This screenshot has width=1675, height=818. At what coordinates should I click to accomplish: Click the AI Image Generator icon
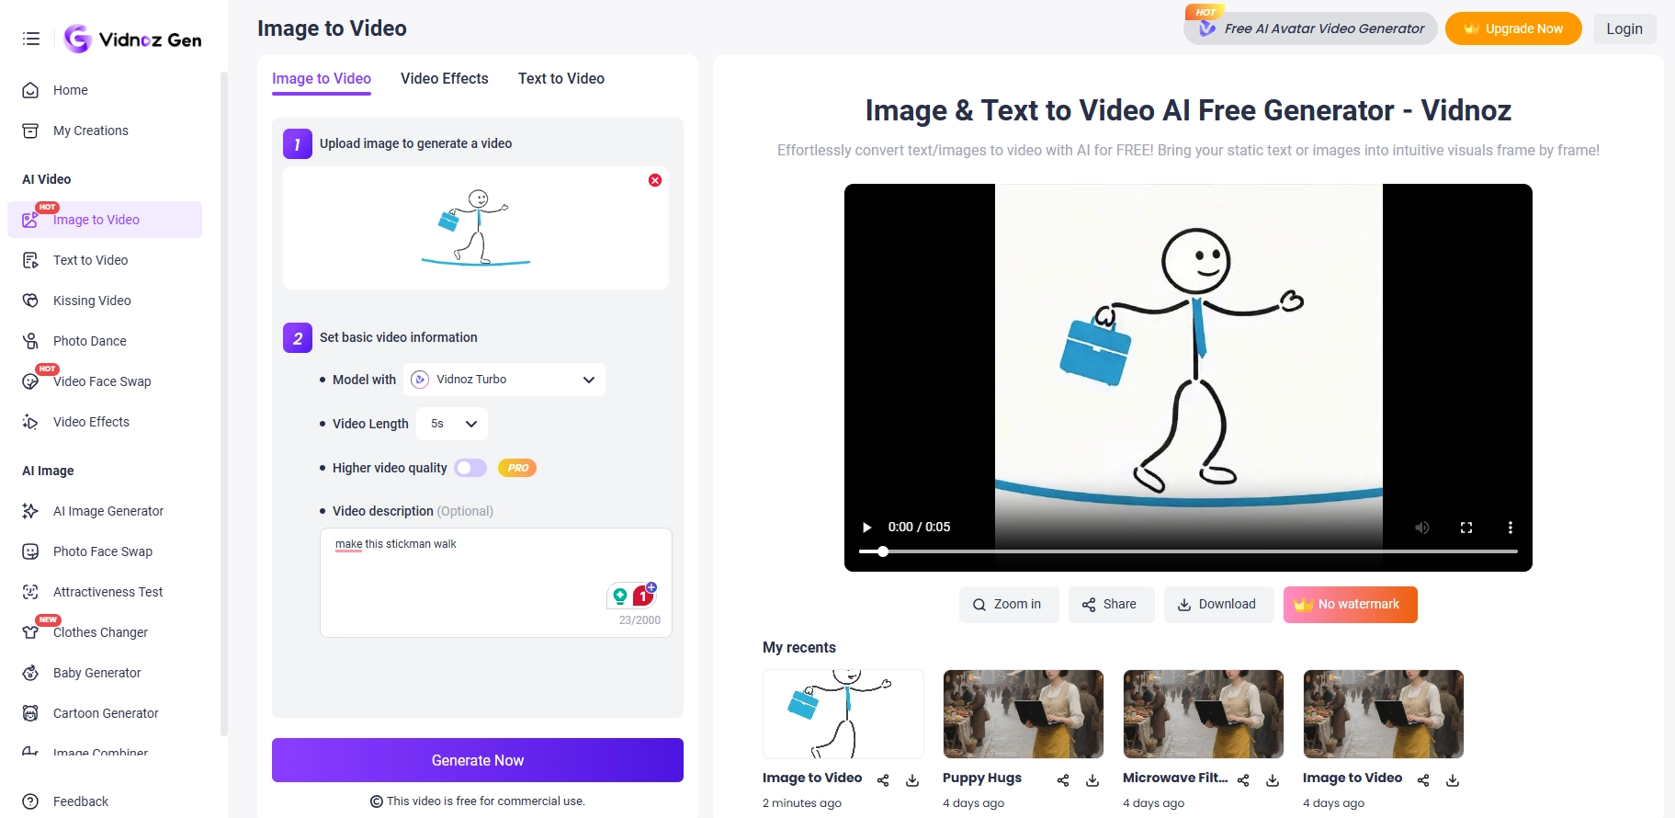tap(30, 511)
